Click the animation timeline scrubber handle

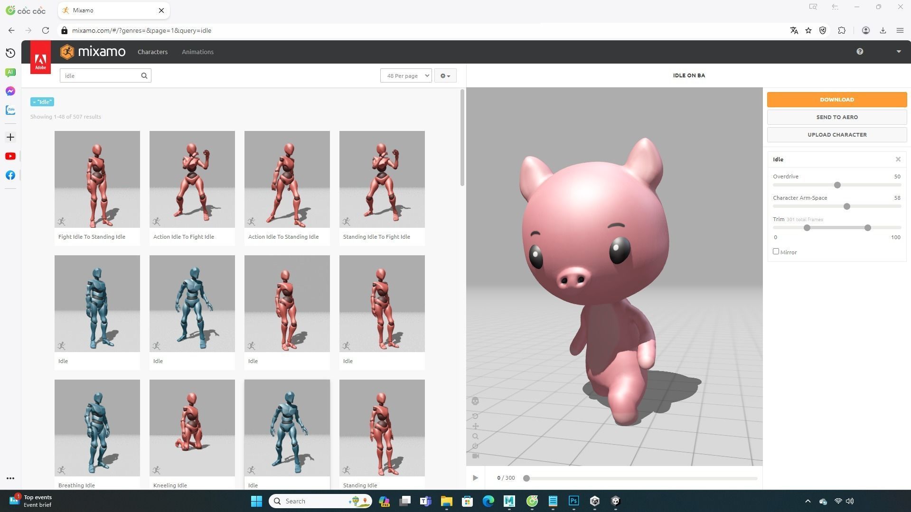(x=526, y=478)
